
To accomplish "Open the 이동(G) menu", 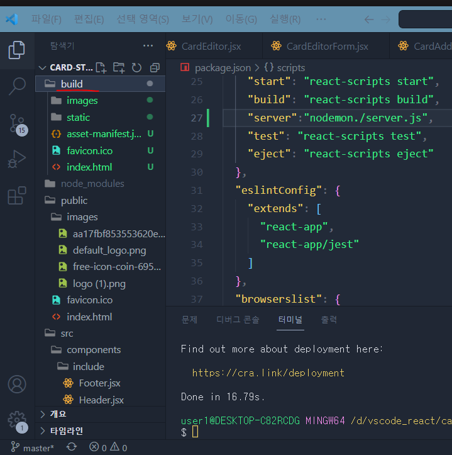I will coord(241,20).
